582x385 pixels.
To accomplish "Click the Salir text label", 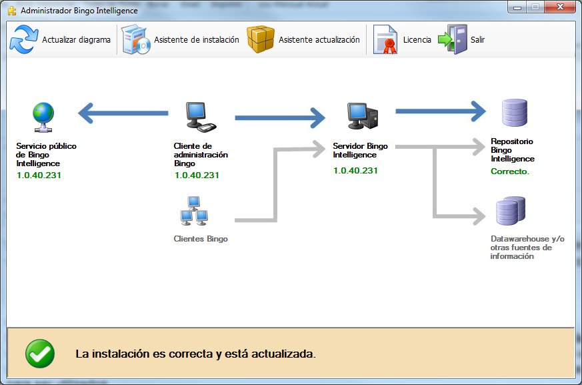I will pyautogui.click(x=477, y=40).
